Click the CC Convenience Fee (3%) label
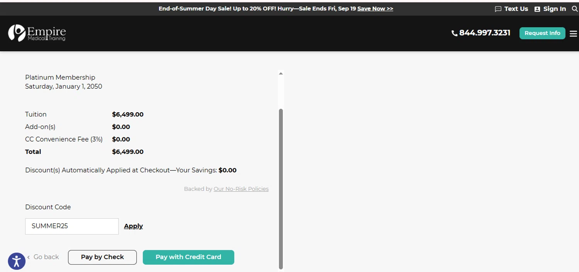This screenshot has width=579, height=272. pos(64,140)
